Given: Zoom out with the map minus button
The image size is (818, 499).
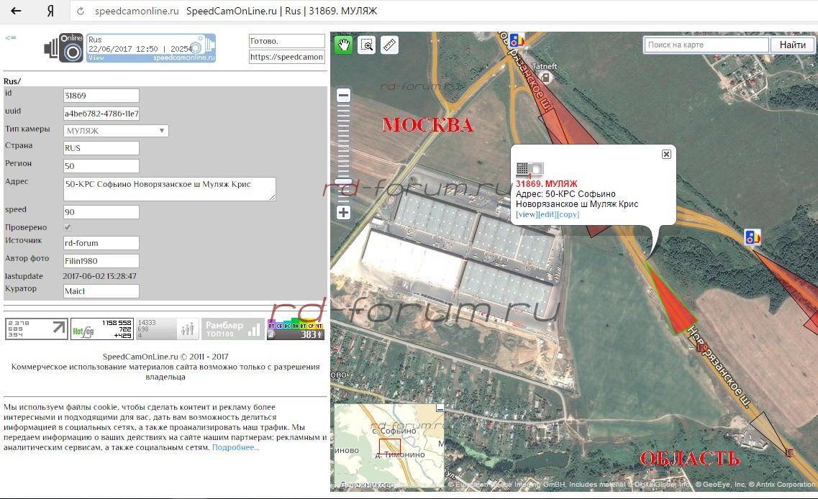Looking at the screenshot, I should (343, 96).
